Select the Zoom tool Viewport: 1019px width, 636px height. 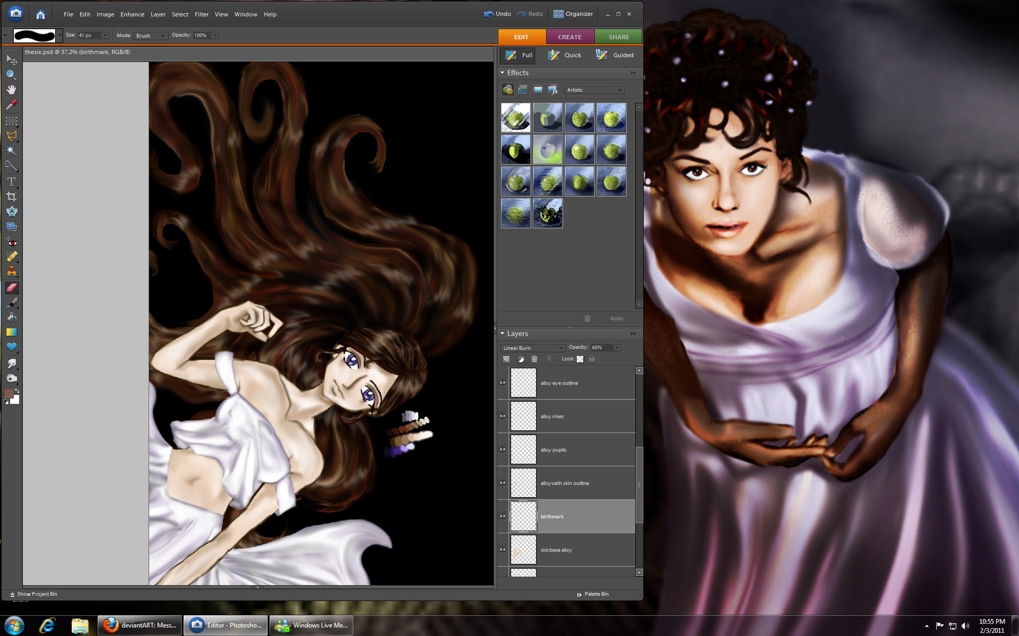12,75
